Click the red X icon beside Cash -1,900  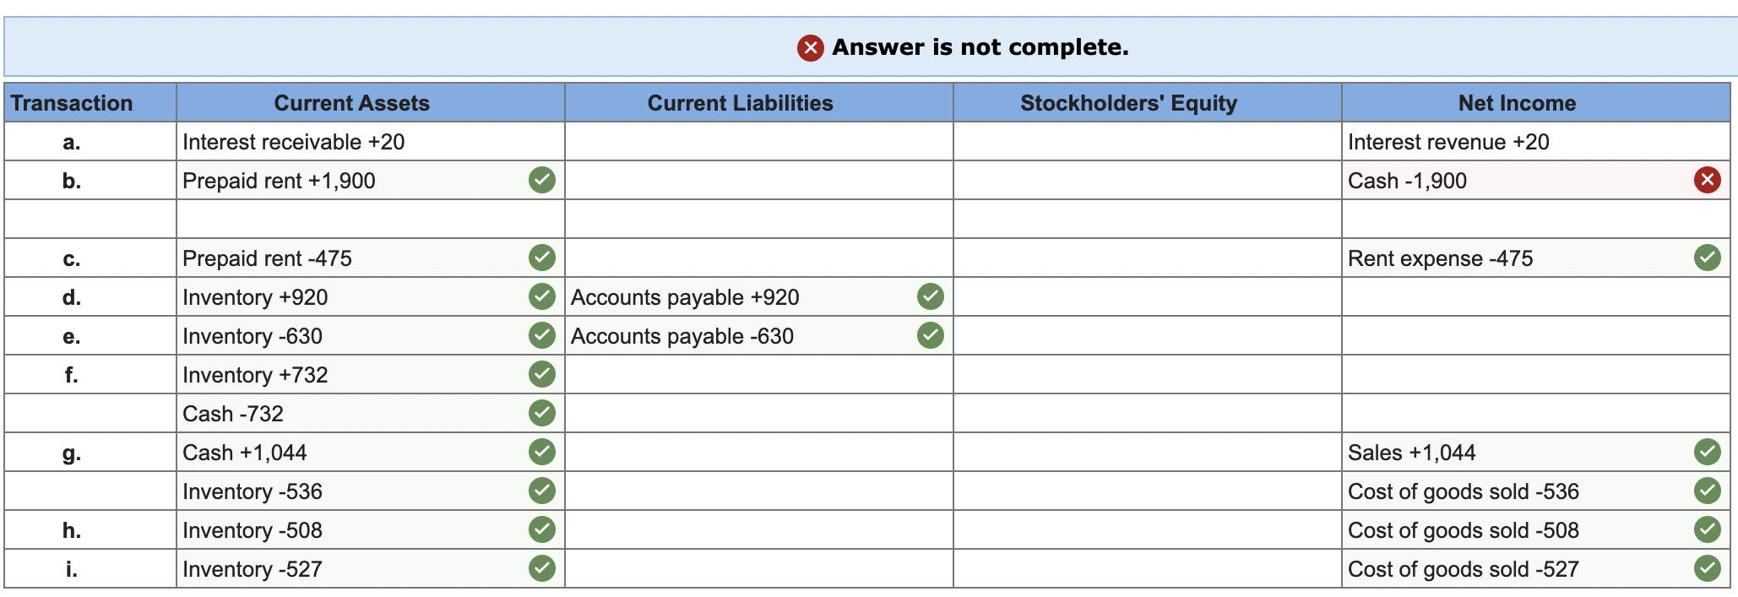[1707, 179]
